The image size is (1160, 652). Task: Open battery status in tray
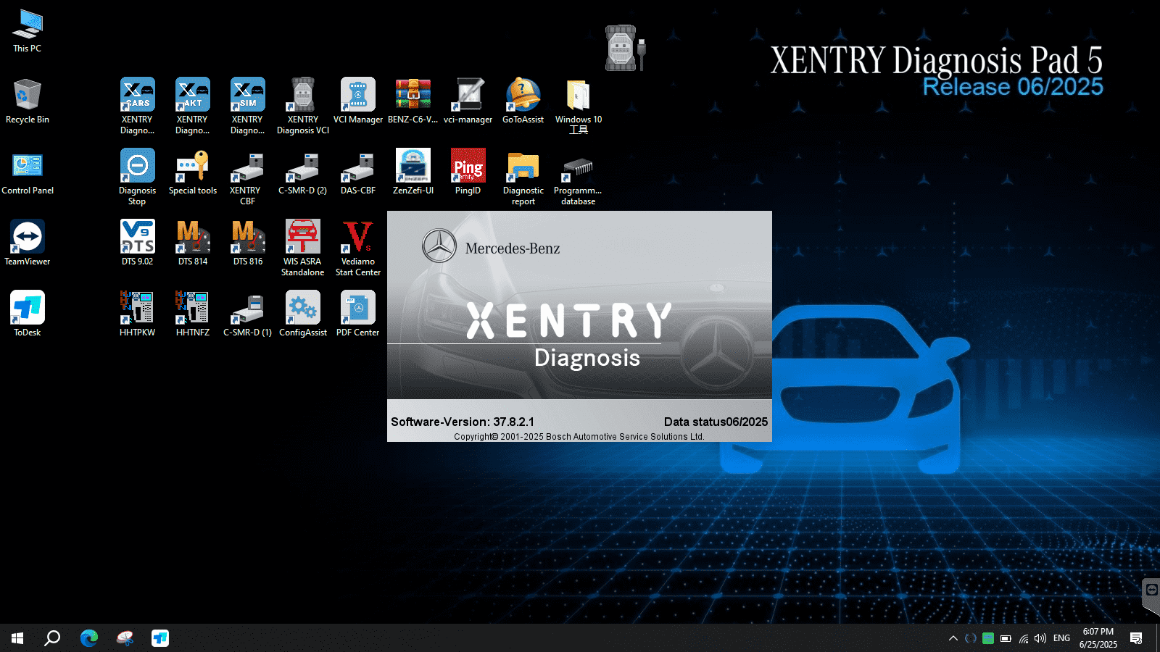click(x=1006, y=638)
